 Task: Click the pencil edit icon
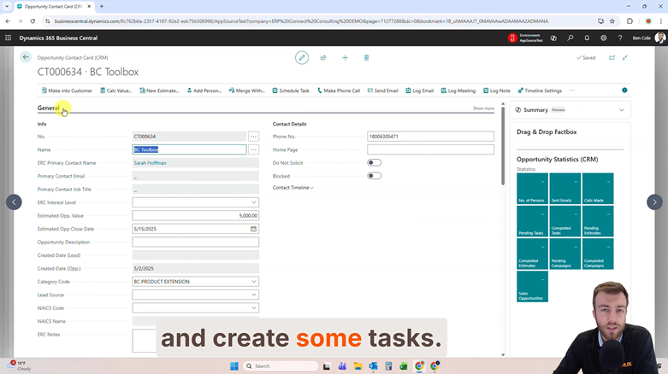coord(302,57)
